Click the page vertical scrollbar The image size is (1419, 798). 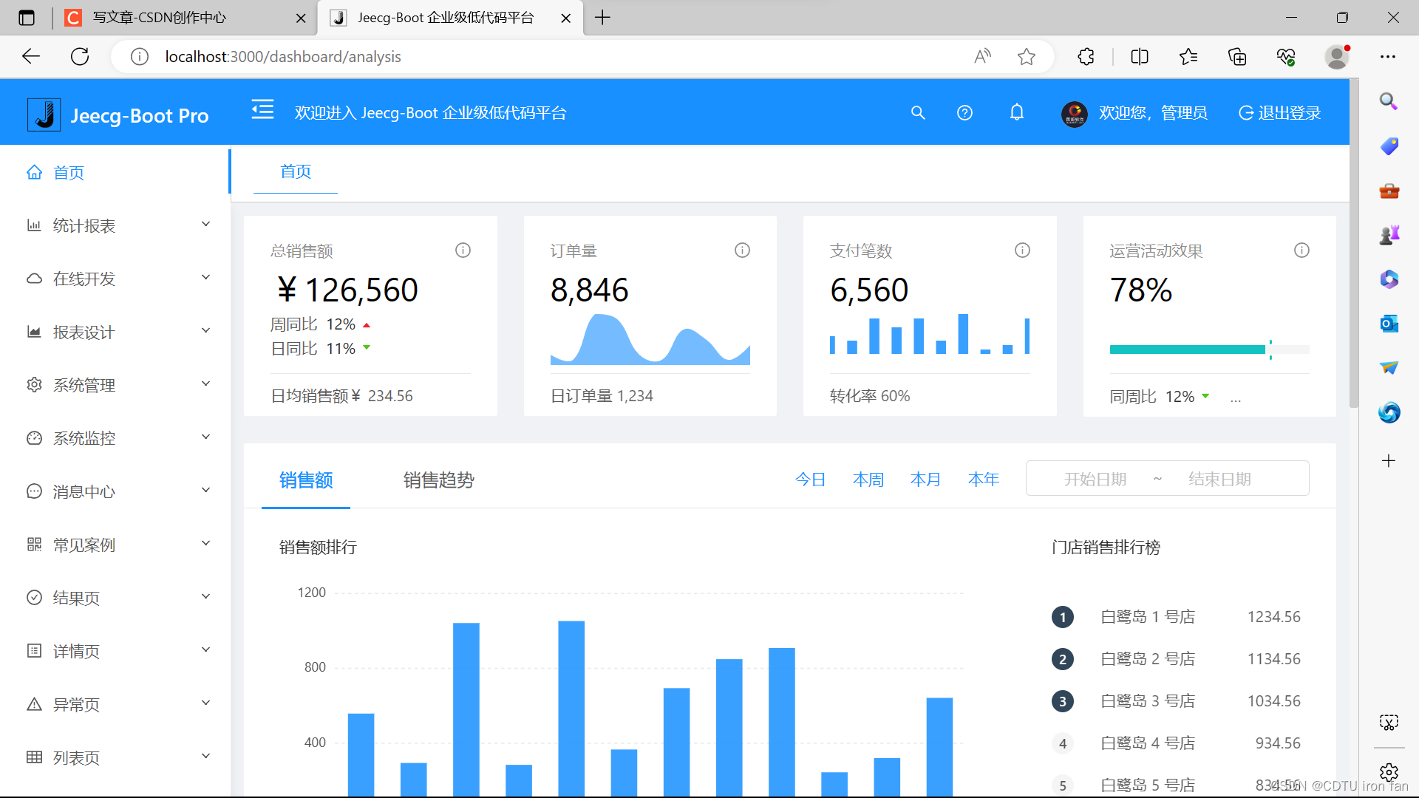1354,244
